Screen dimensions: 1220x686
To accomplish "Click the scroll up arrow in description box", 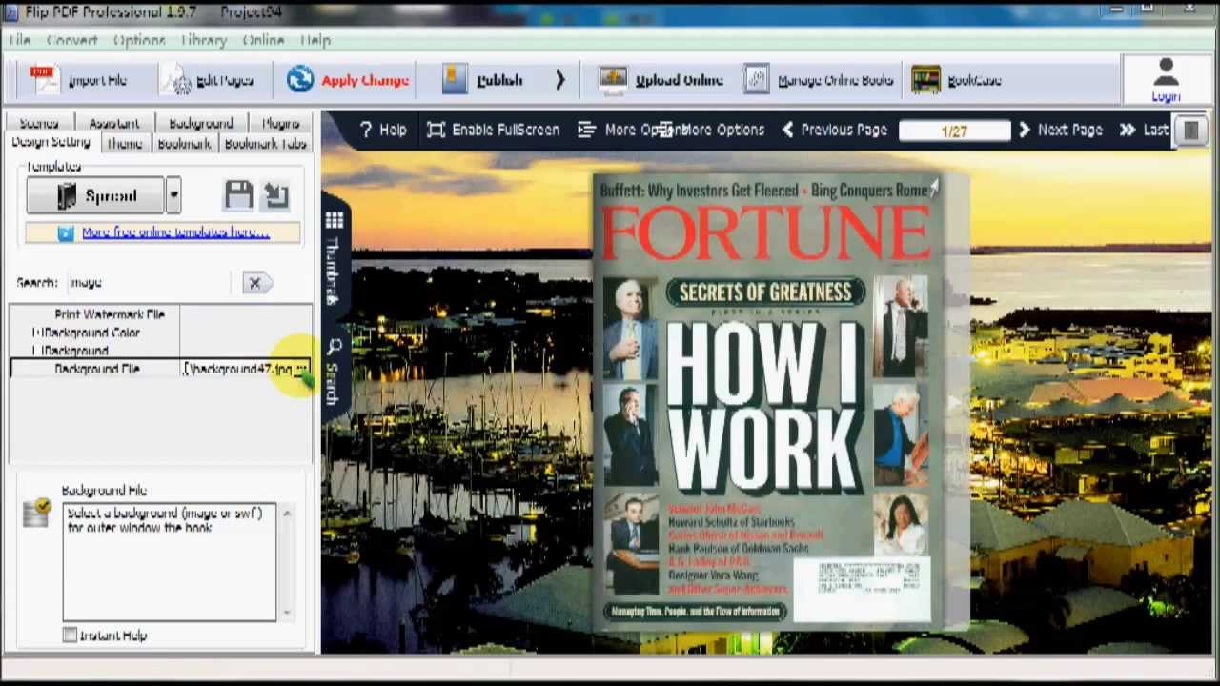I will (x=286, y=514).
